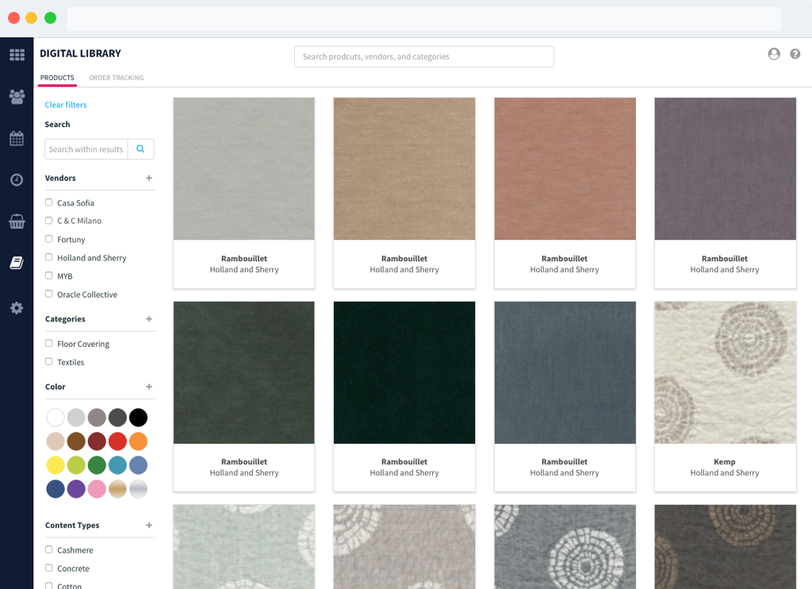This screenshot has width=812, height=589.
Task: Select the red color swatch
Action: tap(117, 441)
